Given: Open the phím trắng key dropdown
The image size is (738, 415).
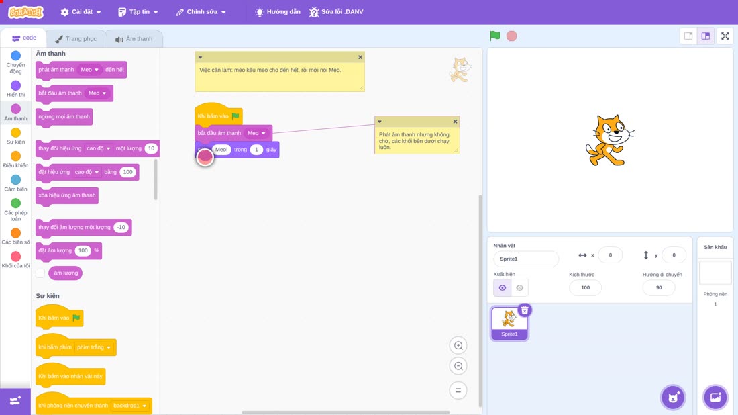Looking at the screenshot, I should (x=94, y=347).
